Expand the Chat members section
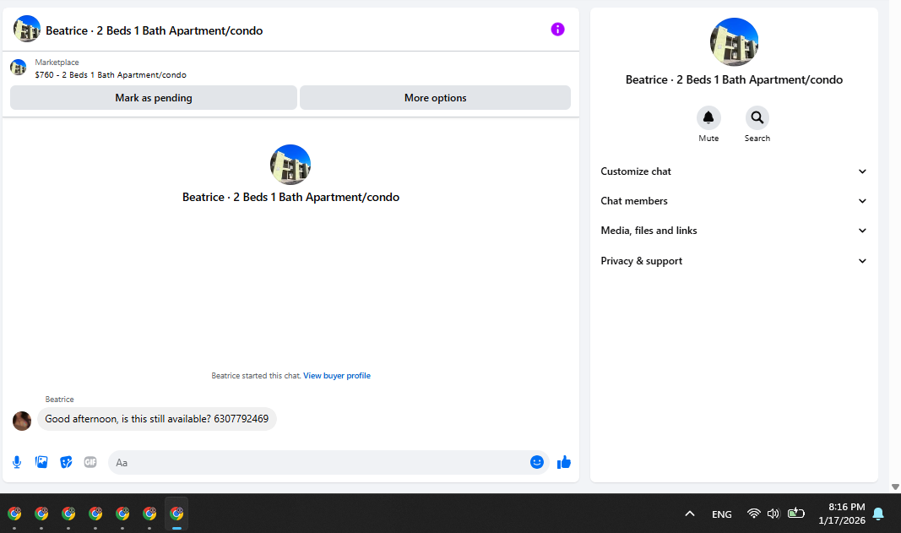This screenshot has height=533, width=901. [734, 201]
